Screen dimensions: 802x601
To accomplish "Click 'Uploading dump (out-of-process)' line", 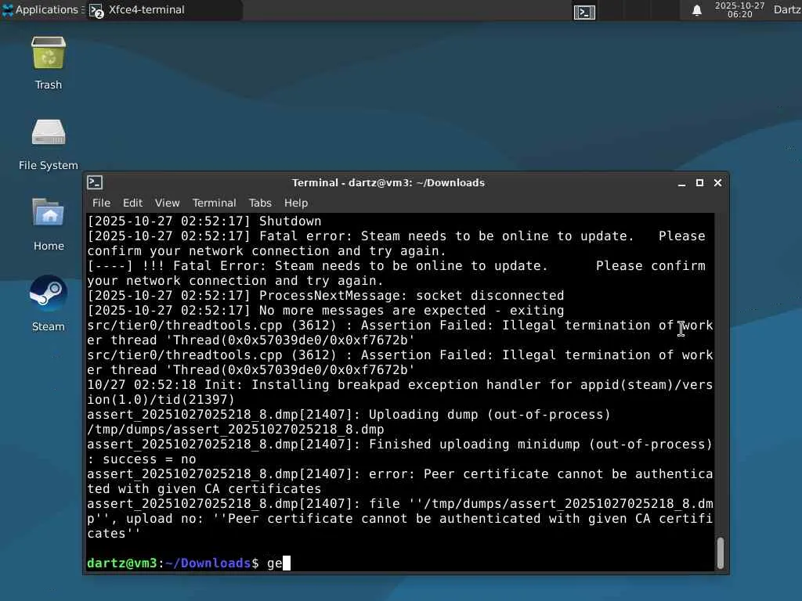I will coord(349,415).
